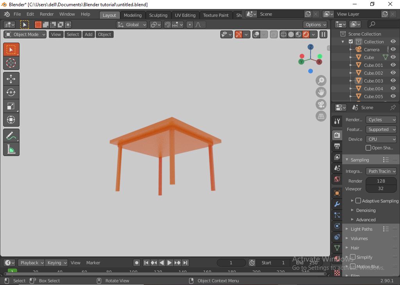Image resolution: width=400 pixels, height=285 pixels.
Task: Check the Open Shading Language option
Action: pyautogui.click(x=368, y=147)
